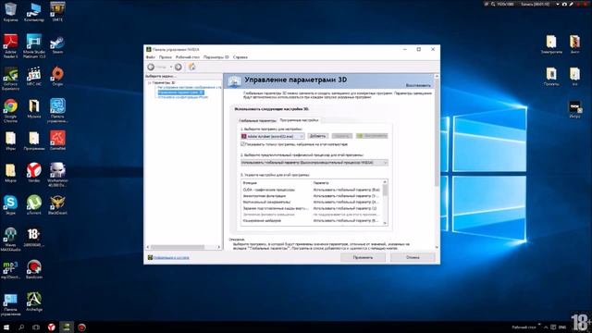Screen dimensions: 592x333
Task: Open the Параметры 3D menu
Action: pos(216,57)
